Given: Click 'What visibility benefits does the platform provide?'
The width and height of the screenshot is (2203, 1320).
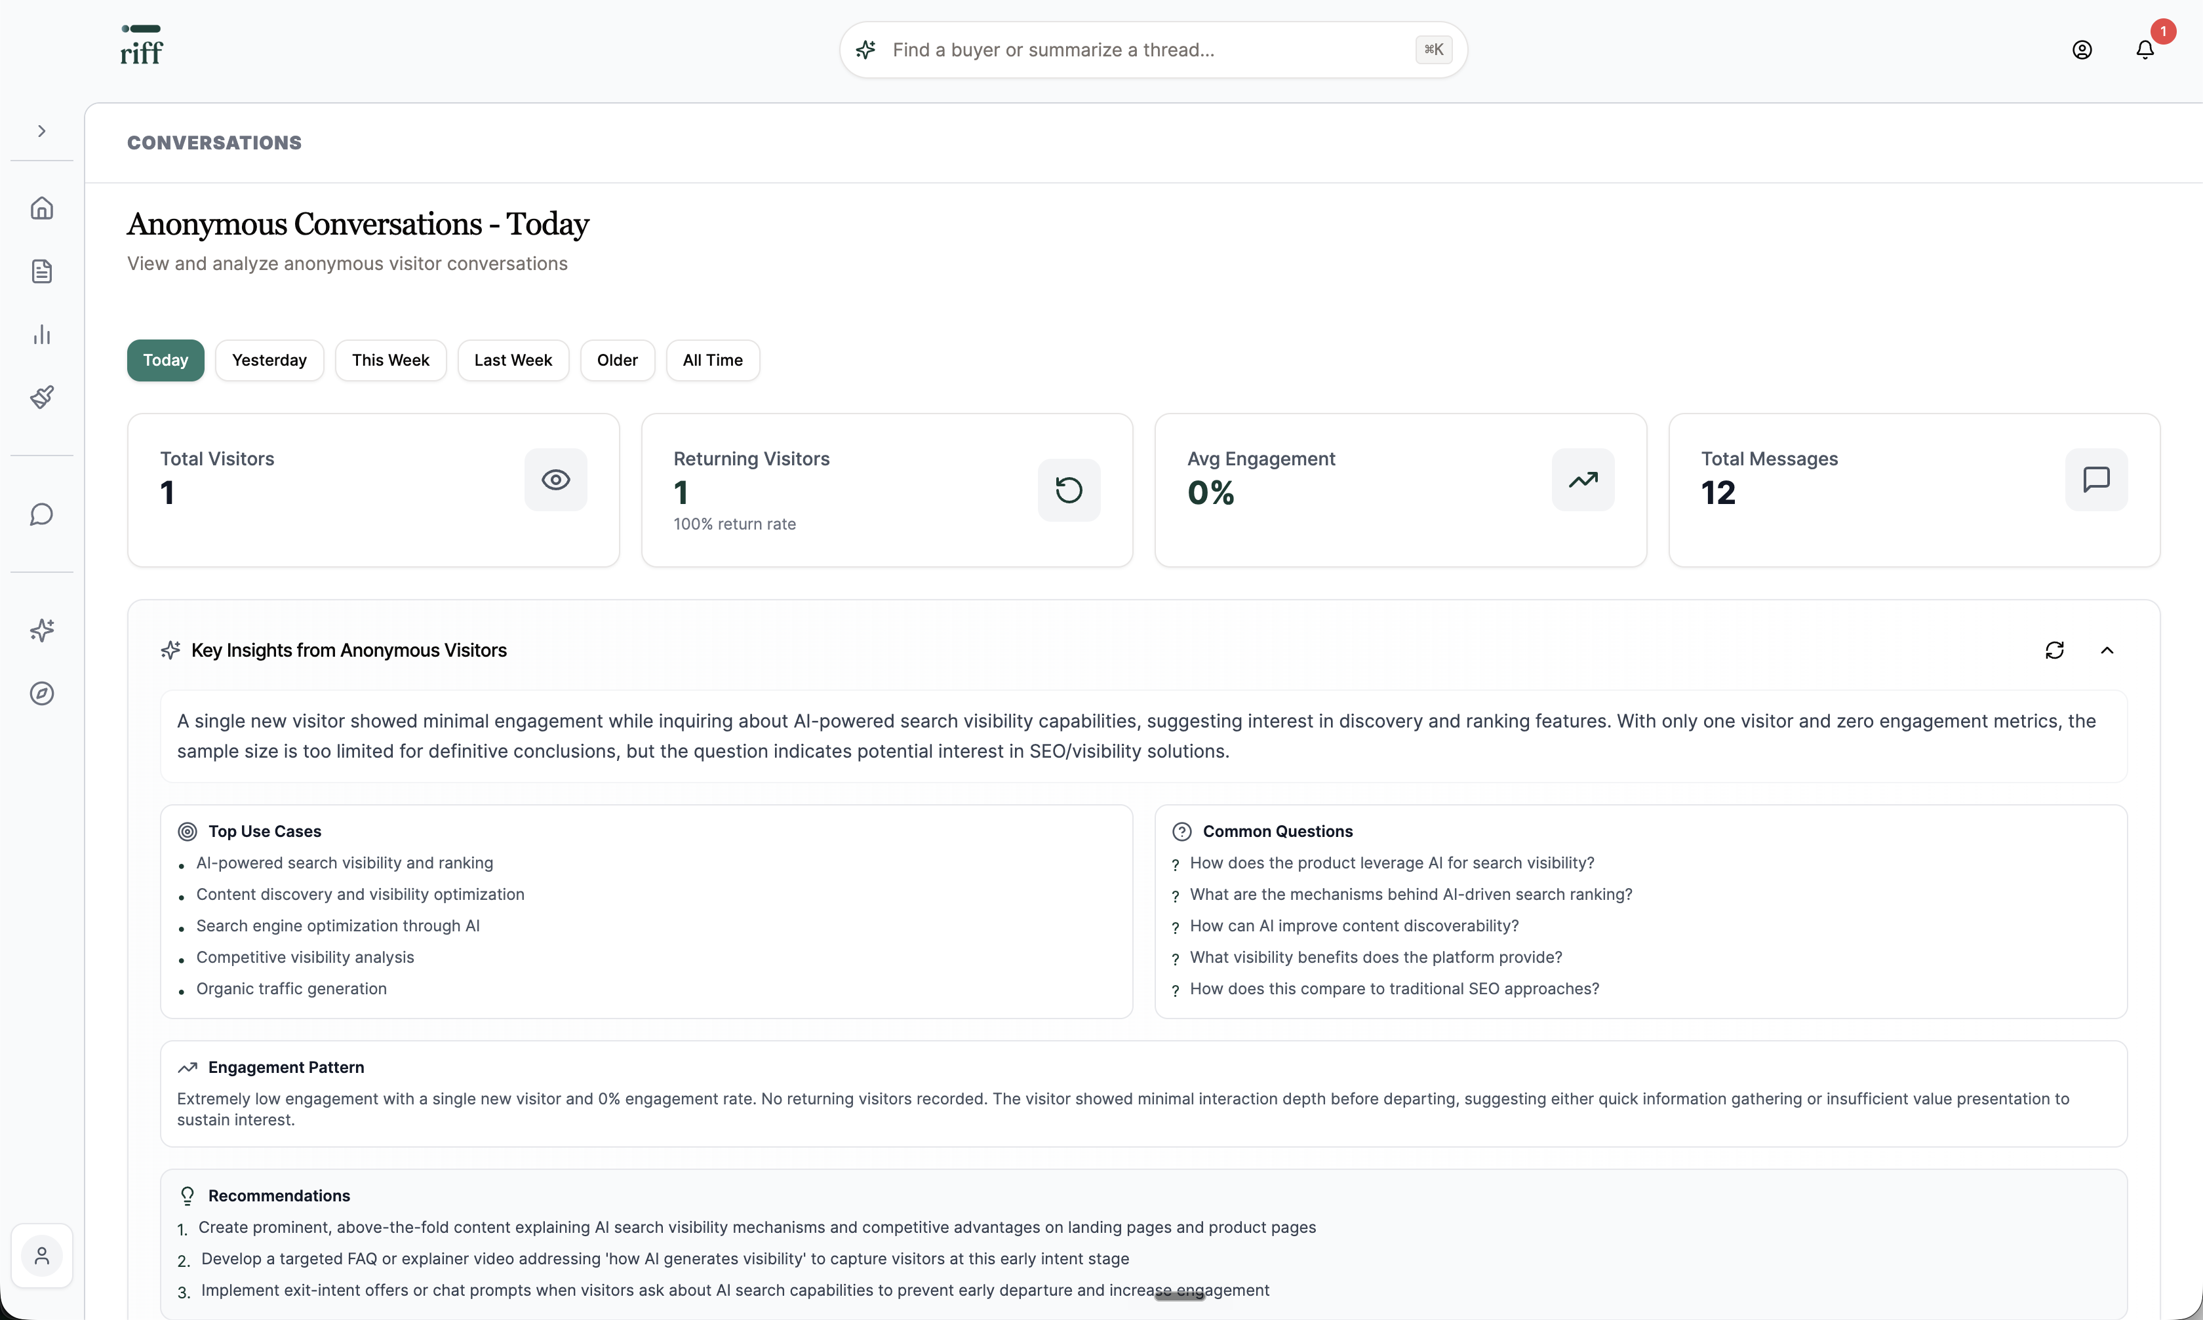Looking at the screenshot, I should point(1376,957).
